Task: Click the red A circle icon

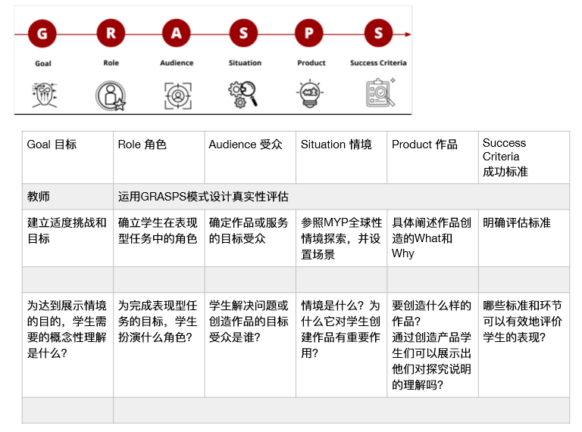Action: [x=177, y=33]
